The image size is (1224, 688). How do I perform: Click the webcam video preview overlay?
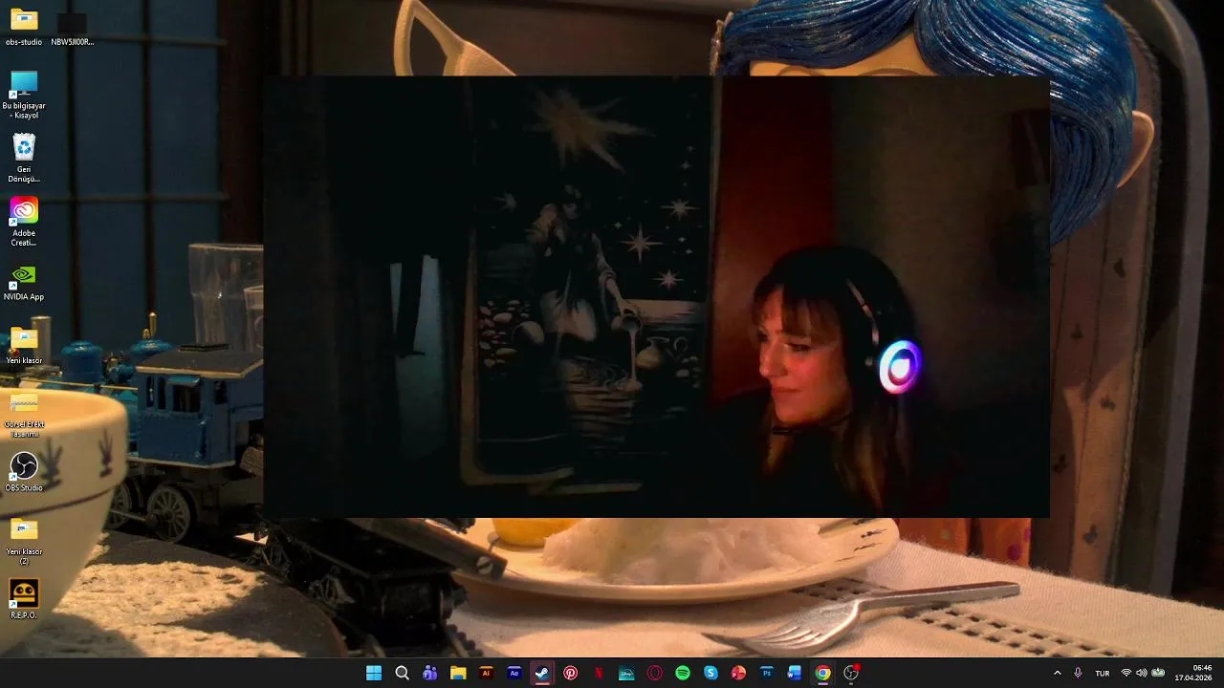pyautogui.click(x=657, y=297)
